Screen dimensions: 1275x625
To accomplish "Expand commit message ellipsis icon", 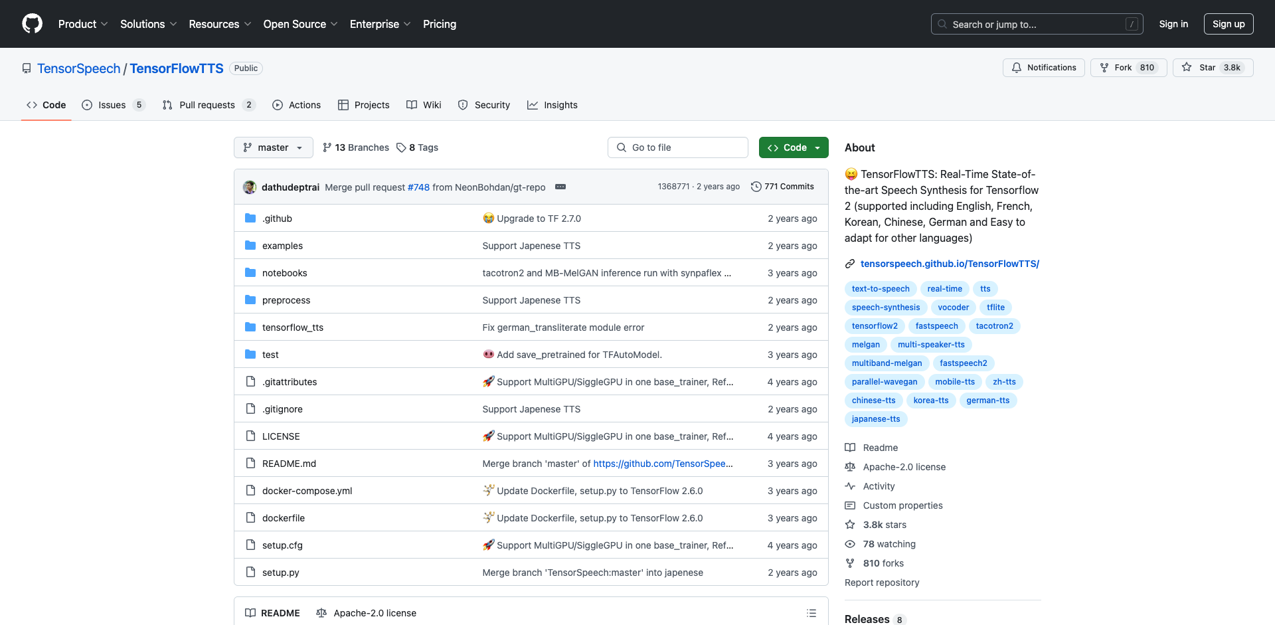I will pyautogui.click(x=560, y=187).
